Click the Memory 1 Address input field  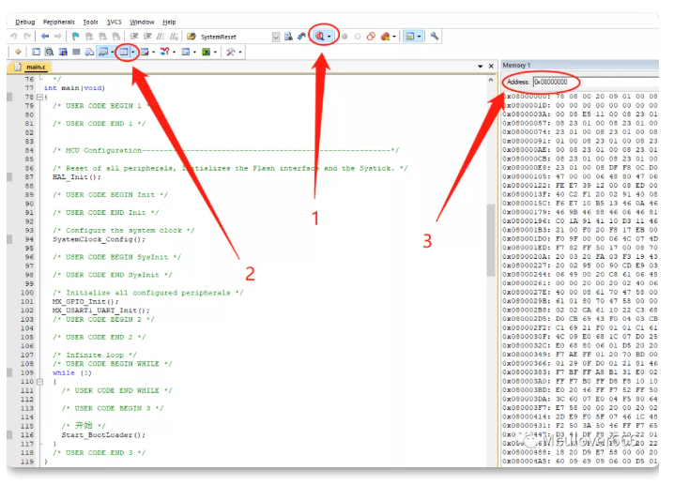[596, 82]
